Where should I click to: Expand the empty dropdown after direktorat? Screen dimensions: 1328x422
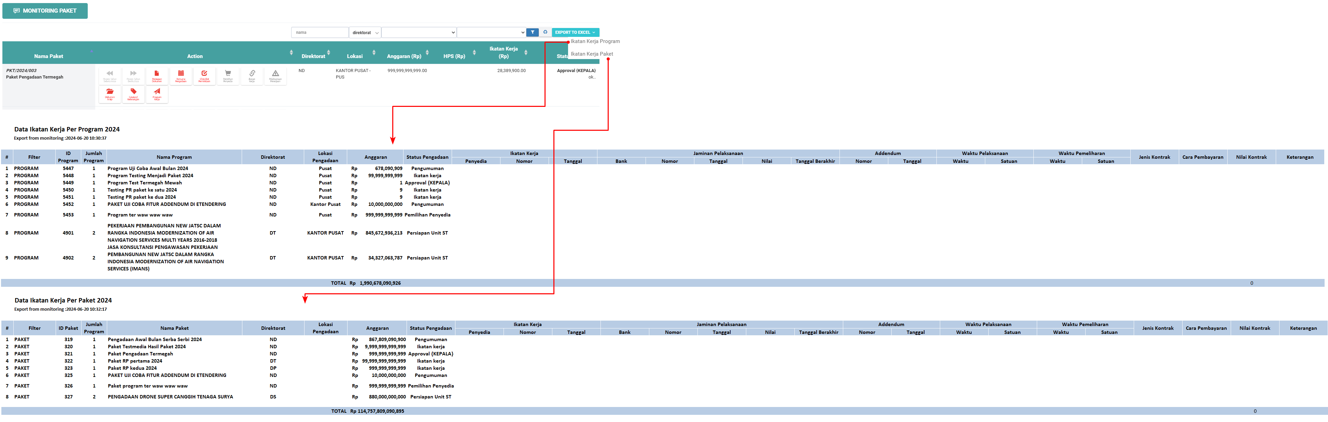click(419, 32)
